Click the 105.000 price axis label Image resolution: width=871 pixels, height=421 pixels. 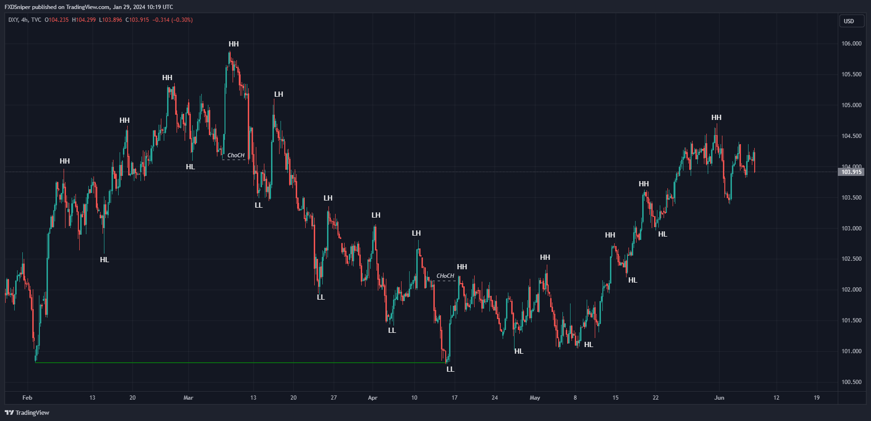pos(852,105)
